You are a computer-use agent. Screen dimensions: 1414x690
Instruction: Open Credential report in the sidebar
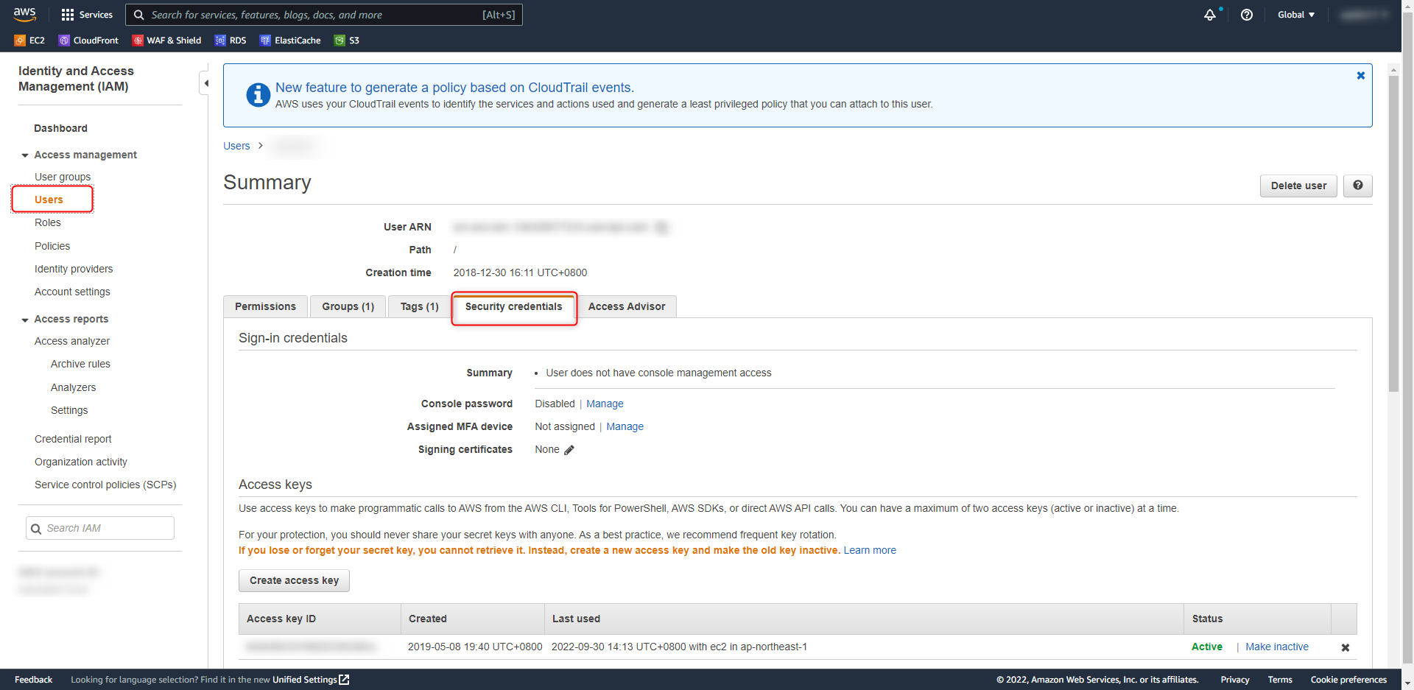point(73,439)
